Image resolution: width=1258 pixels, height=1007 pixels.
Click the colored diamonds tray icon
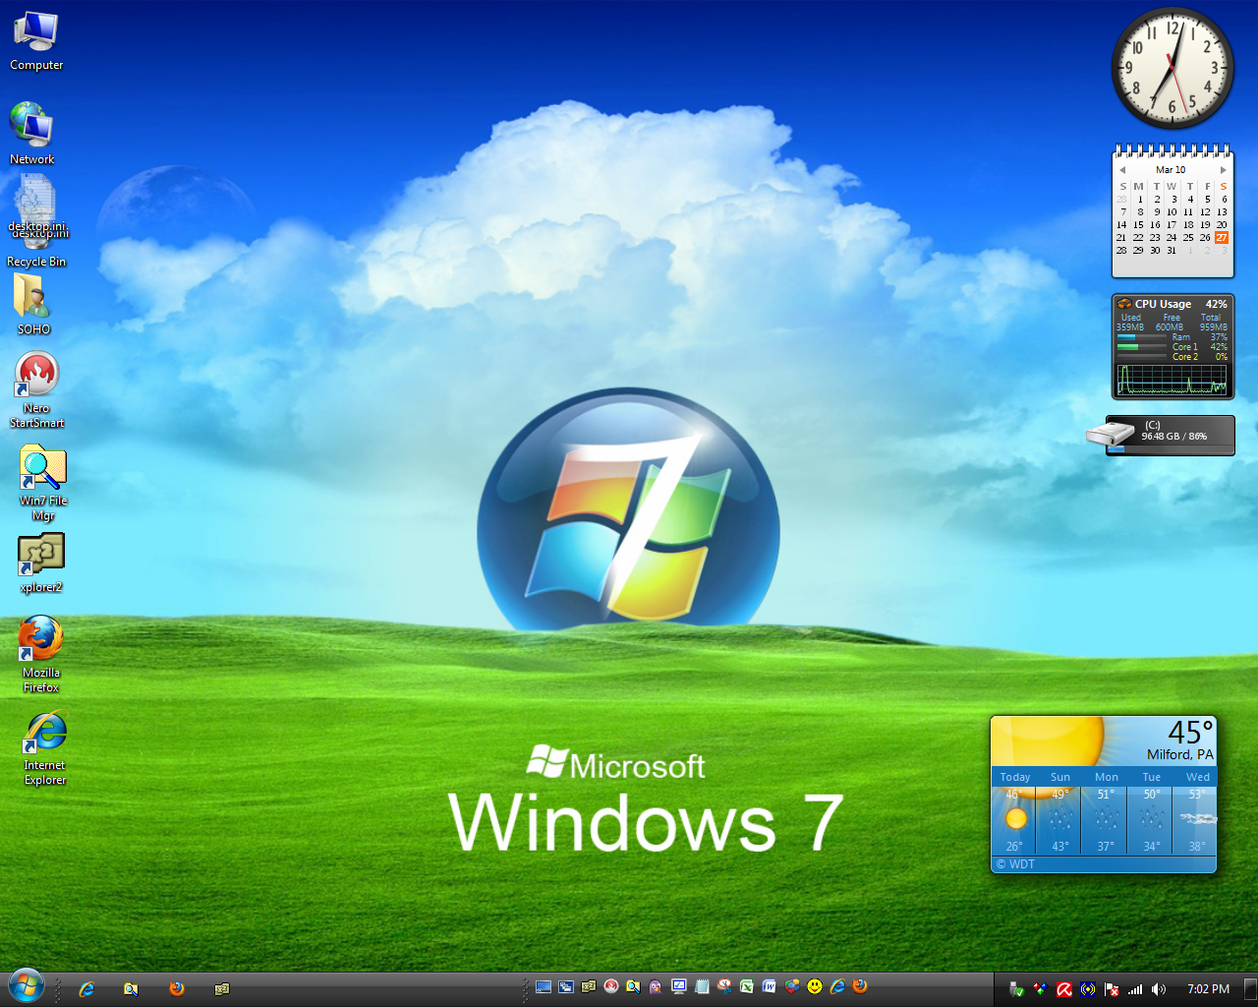click(x=1041, y=989)
